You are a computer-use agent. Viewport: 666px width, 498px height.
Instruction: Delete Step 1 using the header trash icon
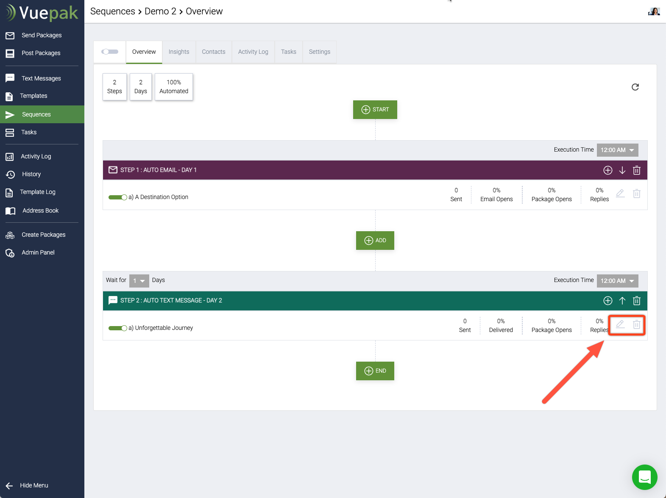(x=636, y=170)
